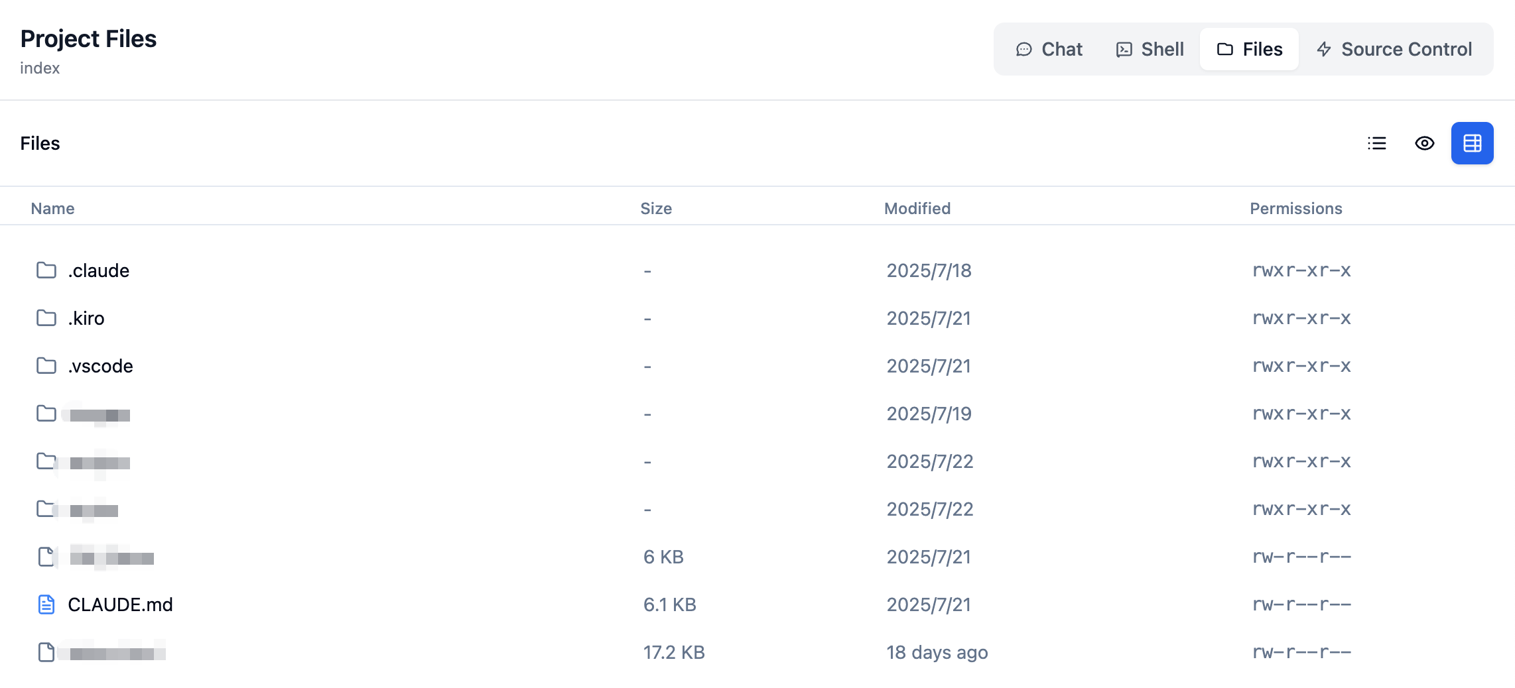Switch to list view icon

1377,143
